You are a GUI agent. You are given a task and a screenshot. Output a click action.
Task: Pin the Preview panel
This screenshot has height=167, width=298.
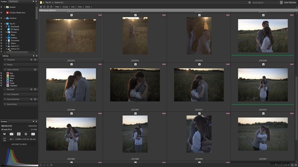click(33, 121)
